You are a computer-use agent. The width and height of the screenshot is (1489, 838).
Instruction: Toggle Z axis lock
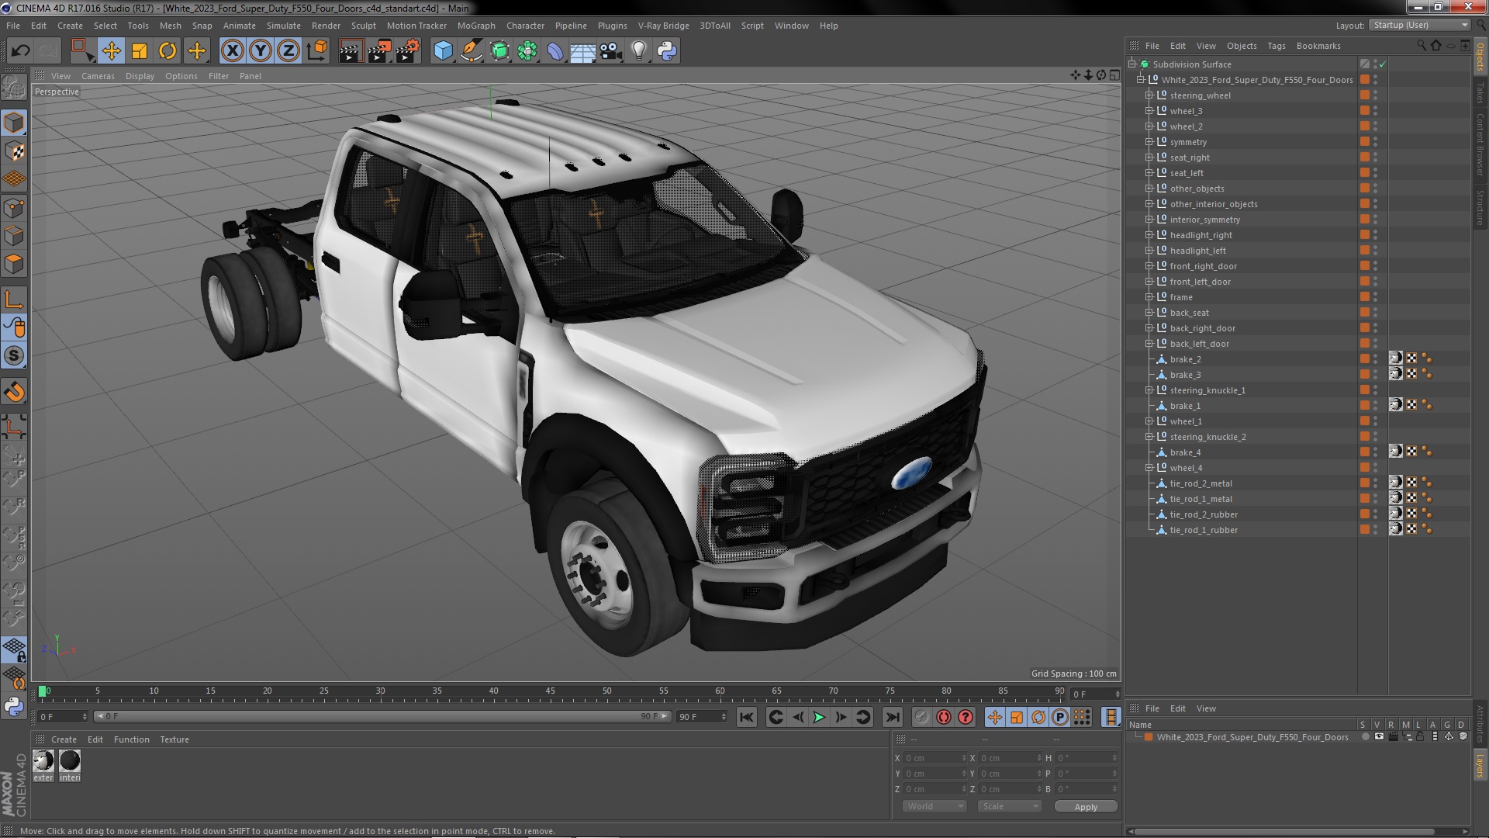coord(288,51)
